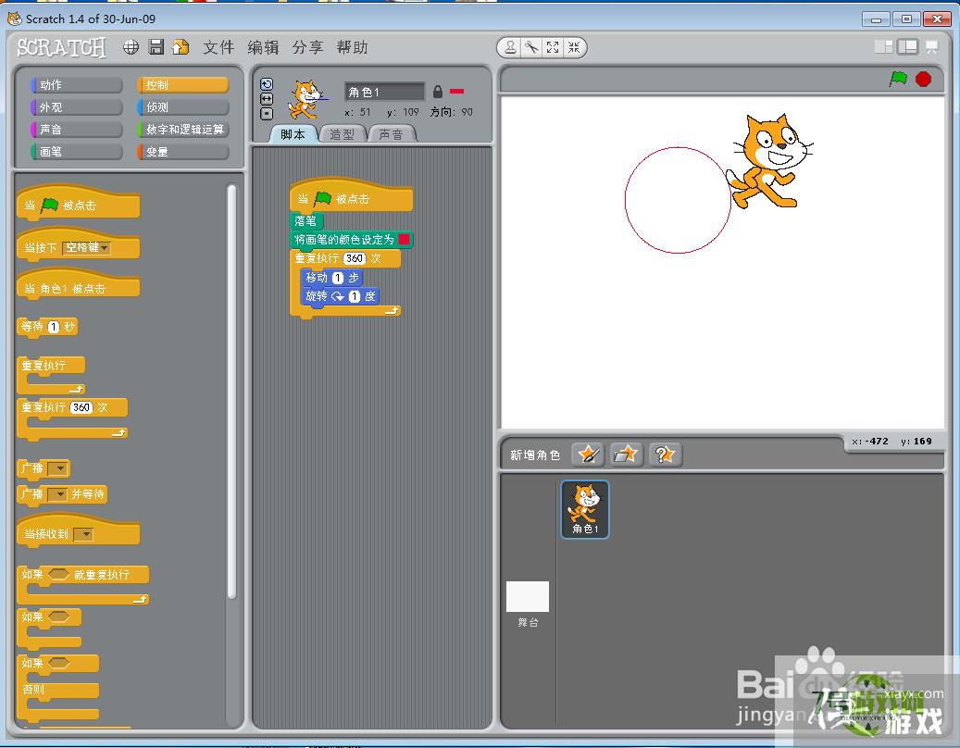Click the Scratch logo

pos(61,47)
